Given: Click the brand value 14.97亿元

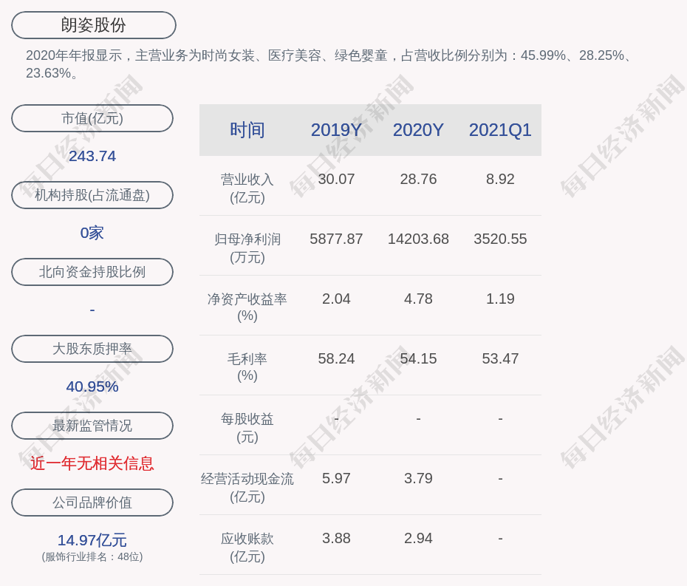Looking at the screenshot, I should pyautogui.click(x=92, y=540).
